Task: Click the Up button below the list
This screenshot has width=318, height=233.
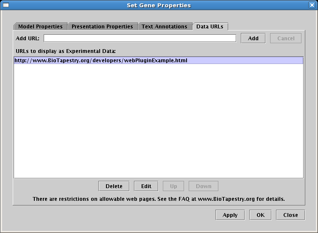Action: point(173,186)
